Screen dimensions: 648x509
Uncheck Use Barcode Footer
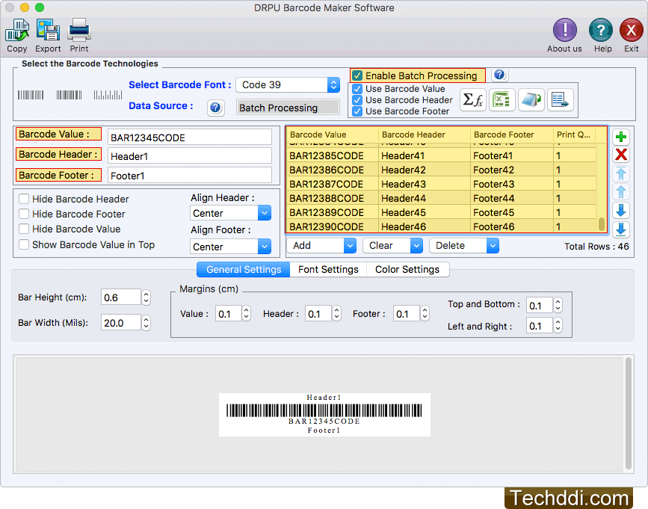click(x=357, y=111)
